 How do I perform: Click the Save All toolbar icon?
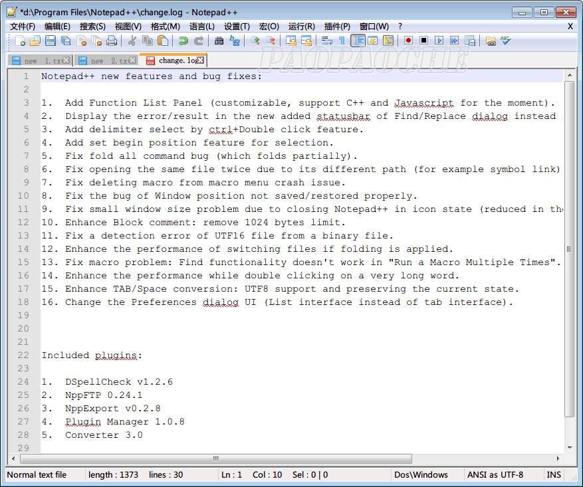[66, 41]
